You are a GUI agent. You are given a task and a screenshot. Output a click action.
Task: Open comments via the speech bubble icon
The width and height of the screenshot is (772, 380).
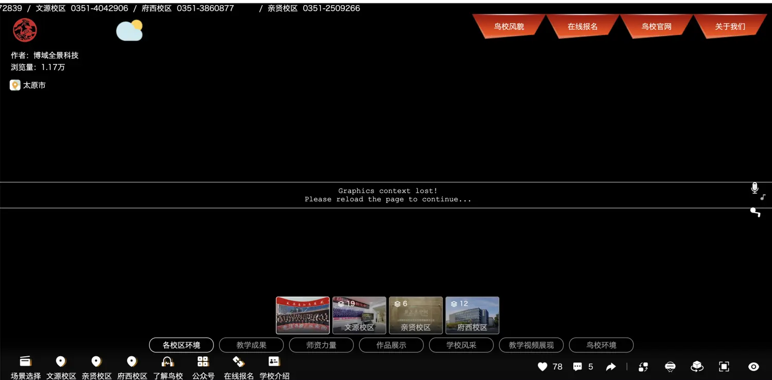[577, 367]
